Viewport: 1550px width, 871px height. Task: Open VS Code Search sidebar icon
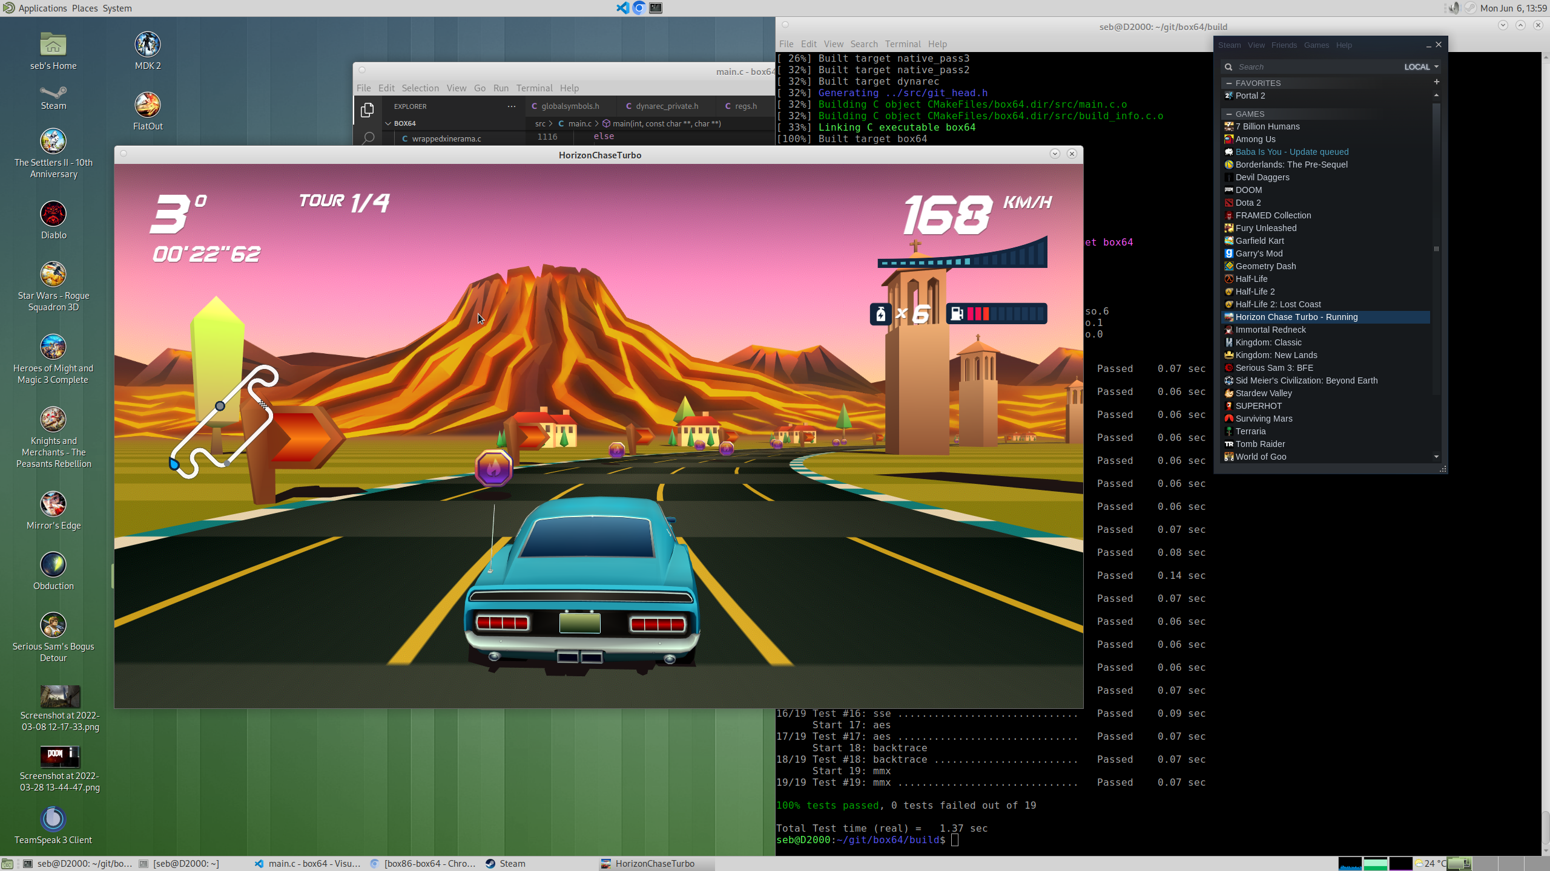point(367,139)
